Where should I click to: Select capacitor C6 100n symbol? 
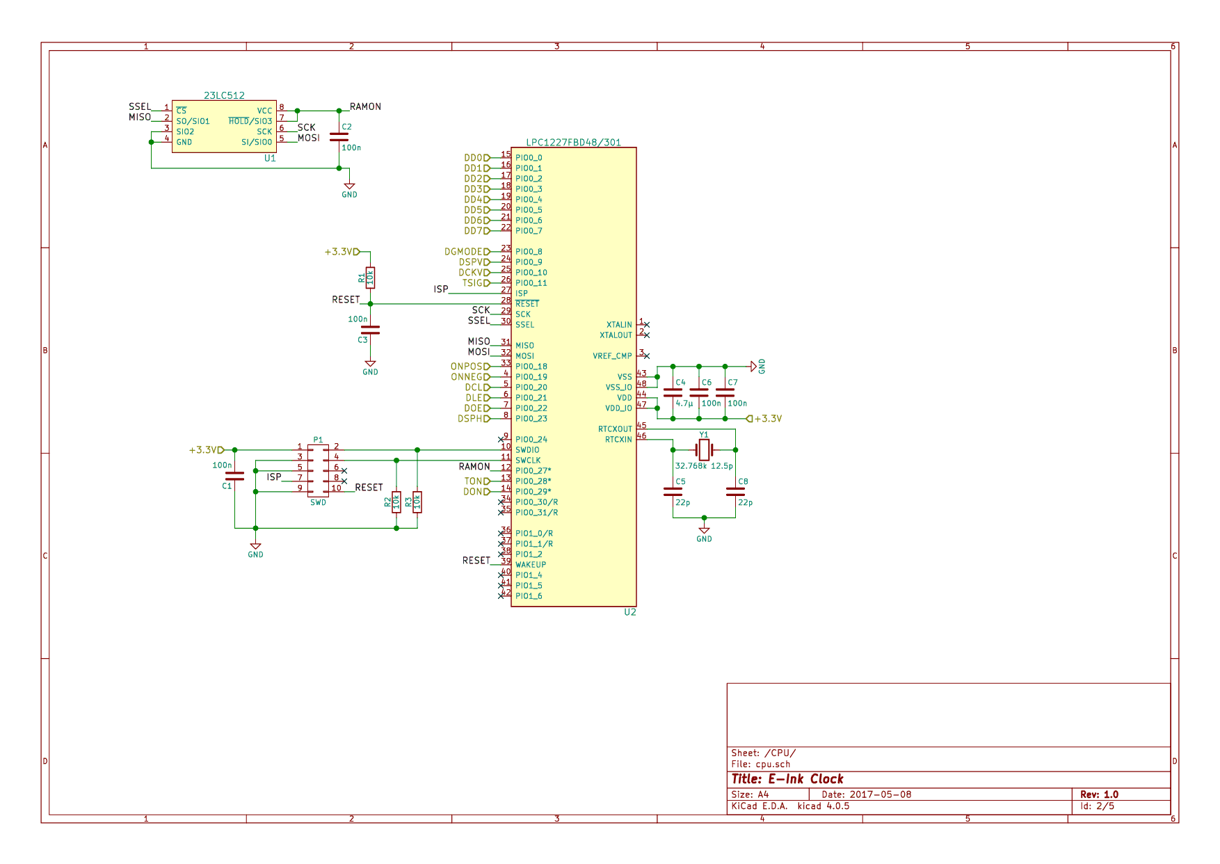[699, 392]
